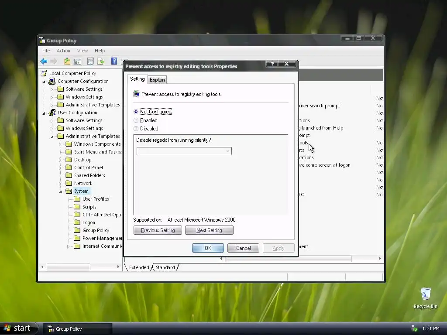This screenshot has width=447, height=335.
Task: Click the Group Policy folder icon in tree
Action: pos(77,230)
